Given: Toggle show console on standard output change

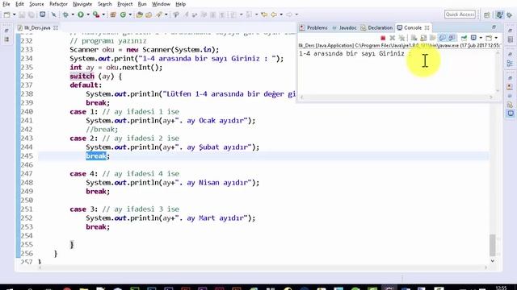Looking at the screenshot, I should point(443,38).
